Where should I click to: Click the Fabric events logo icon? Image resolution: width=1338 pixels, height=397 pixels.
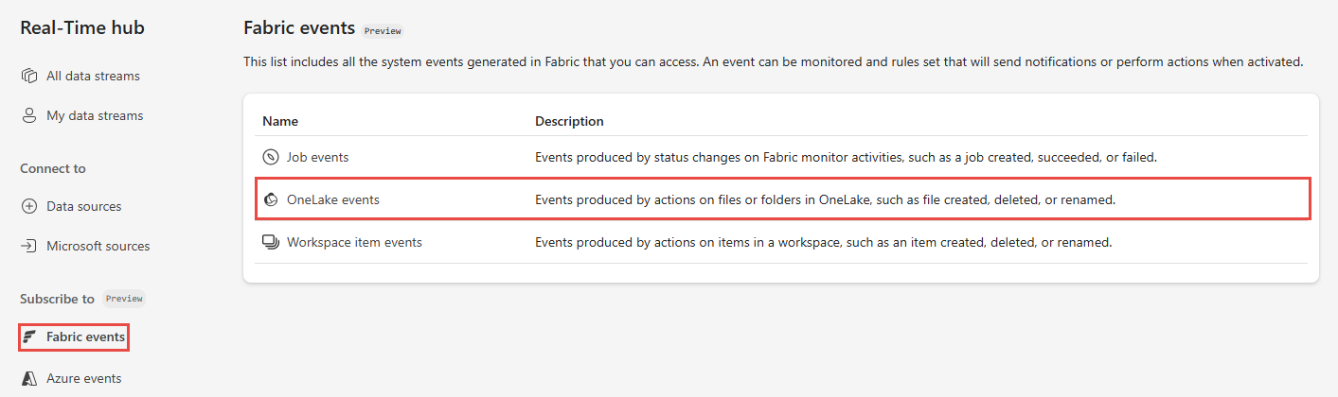(29, 337)
